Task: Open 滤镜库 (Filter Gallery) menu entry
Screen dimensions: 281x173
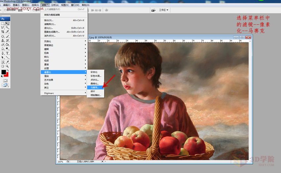Action: coord(50,24)
